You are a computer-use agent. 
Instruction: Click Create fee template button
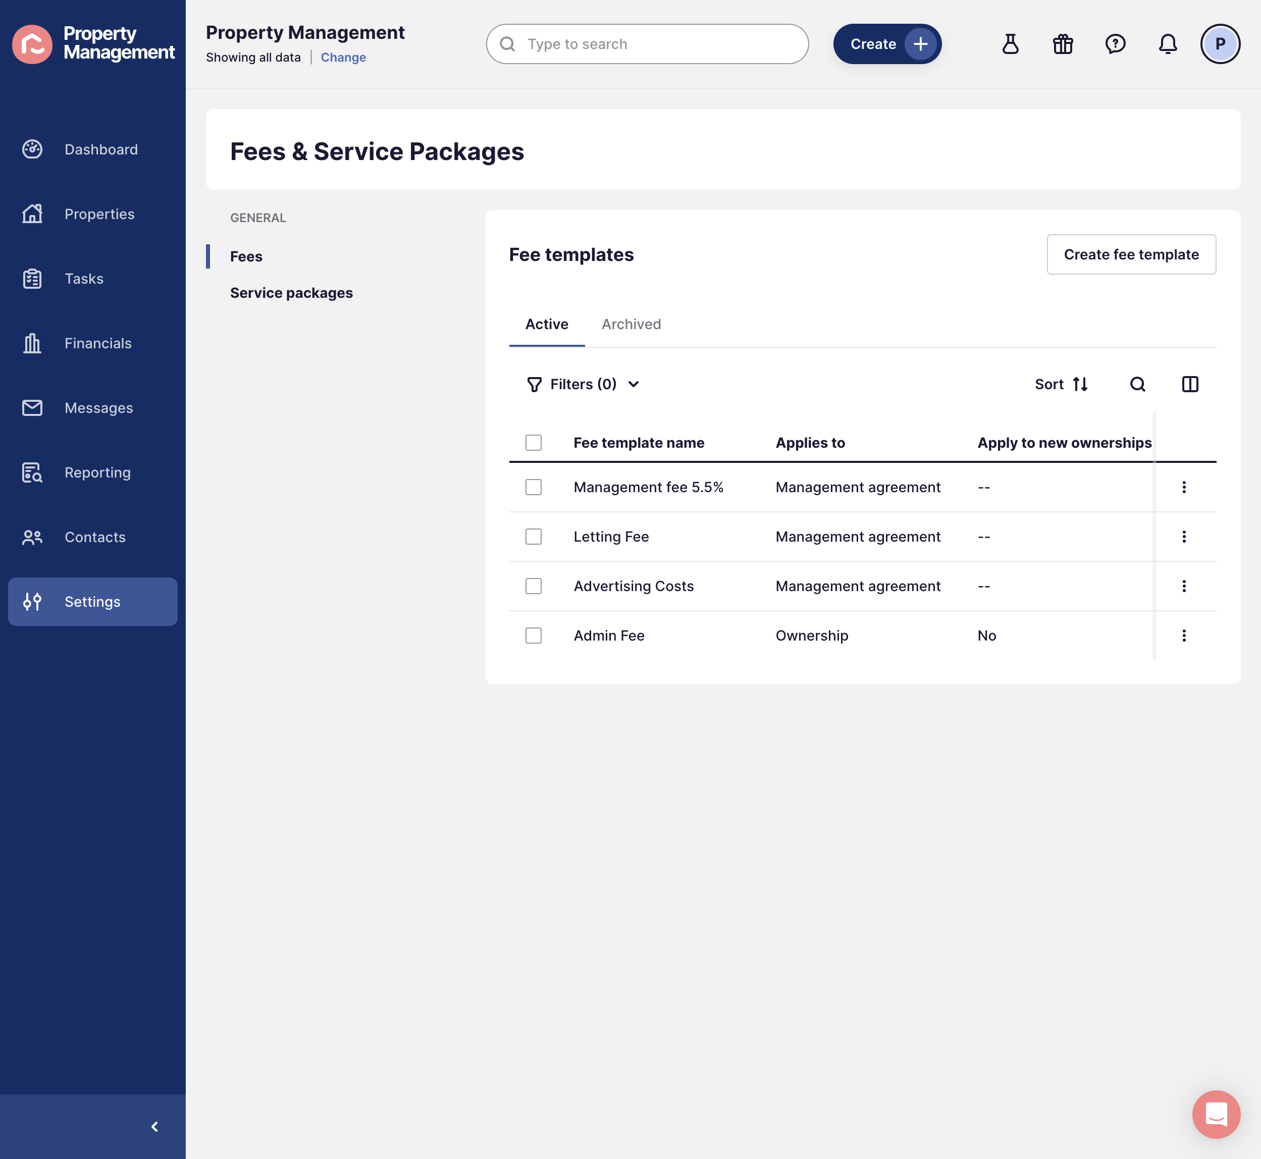tap(1131, 254)
